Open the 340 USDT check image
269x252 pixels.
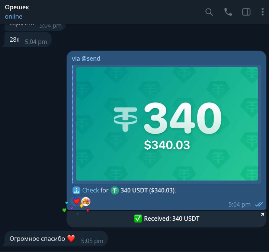pos(167,124)
